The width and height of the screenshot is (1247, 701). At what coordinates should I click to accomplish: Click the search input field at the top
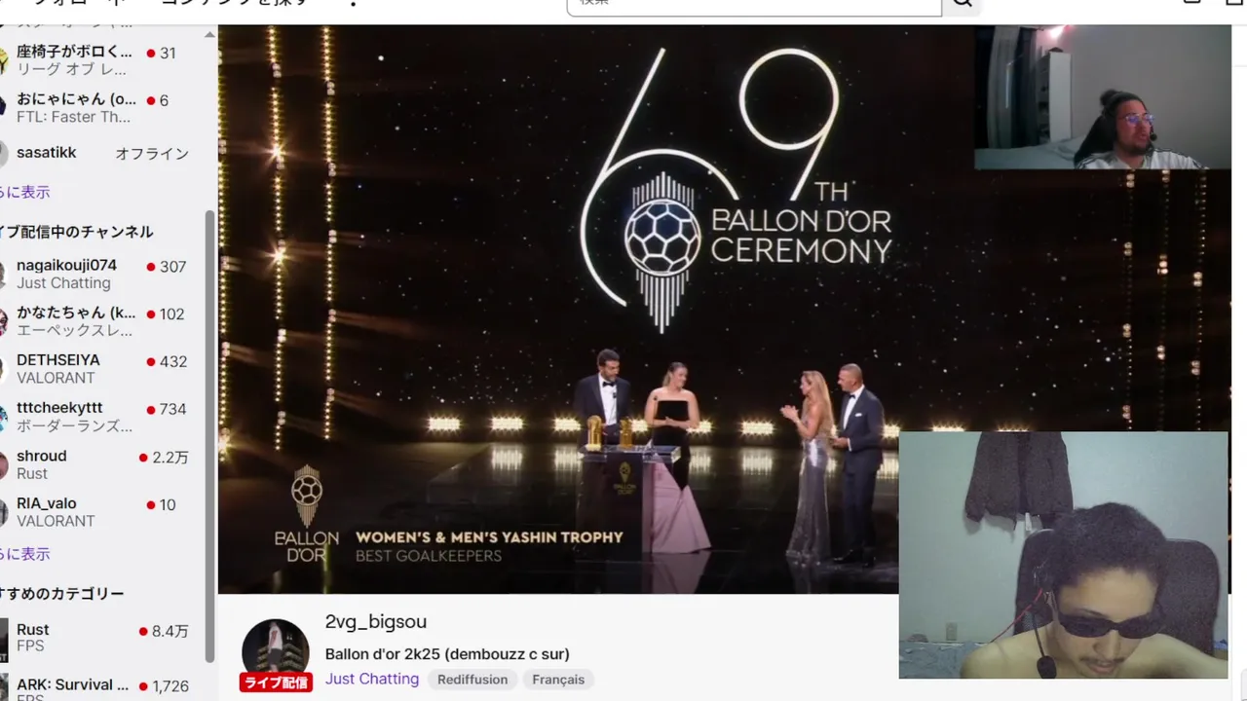pyautogui.click(x=754, y=4)
